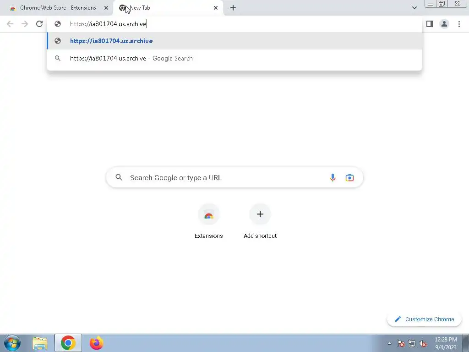Launch Firefox from the taskbar
The height and width of the screenshot is (352, 469).
point(96,343)
